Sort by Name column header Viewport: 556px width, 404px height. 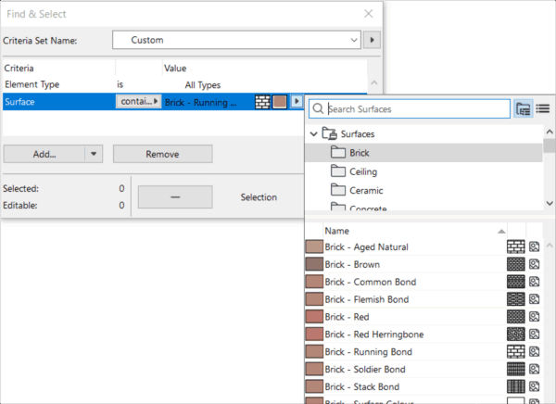(x=415, y=231)
